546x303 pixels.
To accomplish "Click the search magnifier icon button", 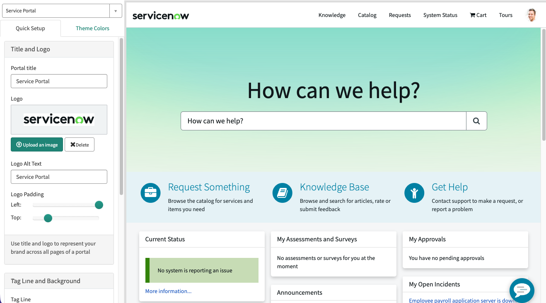I will 476,121.
